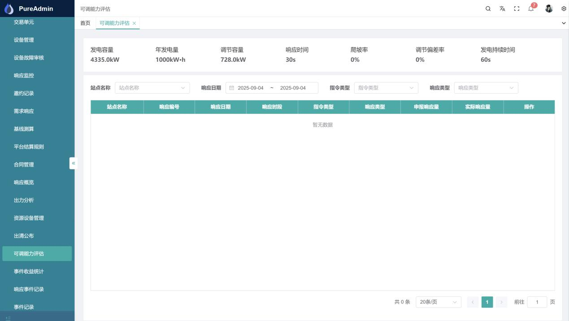This screenshot has width=569, height=321.
Task: Open the global search icon
Action: (488, 9)
